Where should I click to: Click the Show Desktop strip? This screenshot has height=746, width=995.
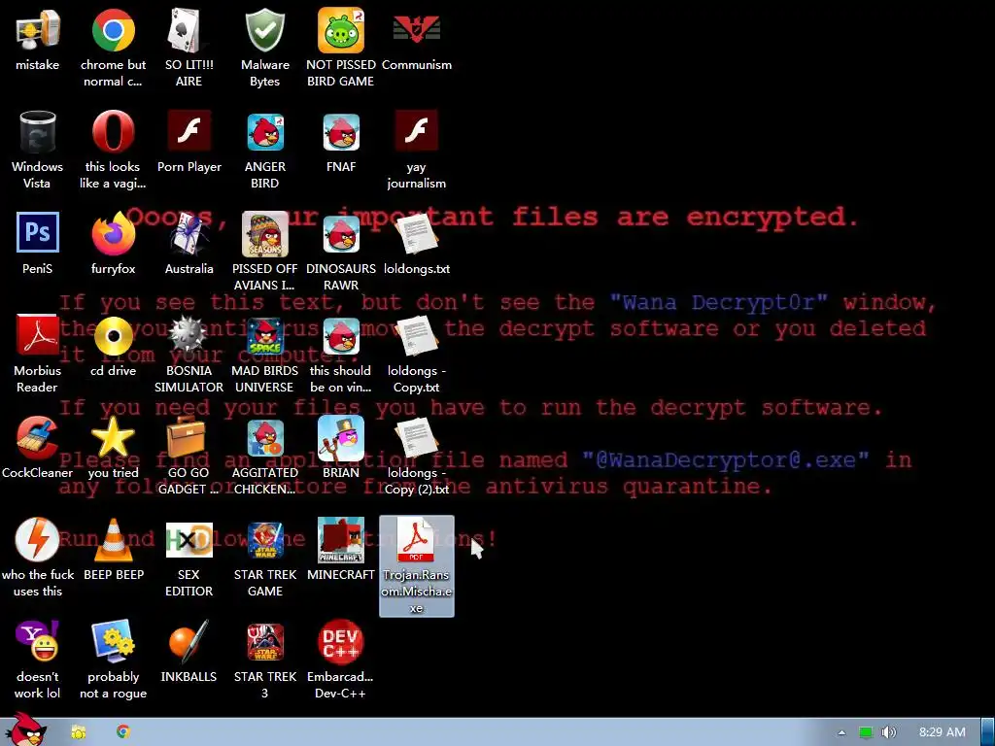tap(988, 732)
